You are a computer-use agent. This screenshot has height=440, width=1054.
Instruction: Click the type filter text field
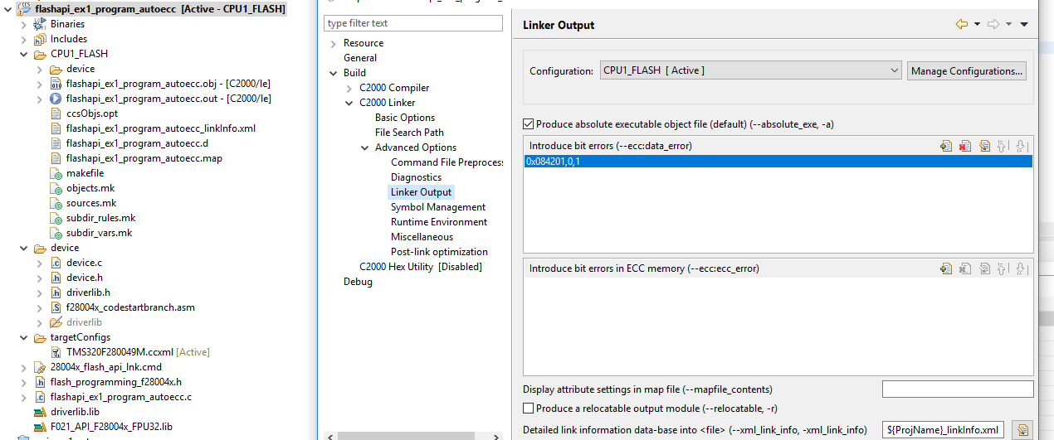coord(412,23)
